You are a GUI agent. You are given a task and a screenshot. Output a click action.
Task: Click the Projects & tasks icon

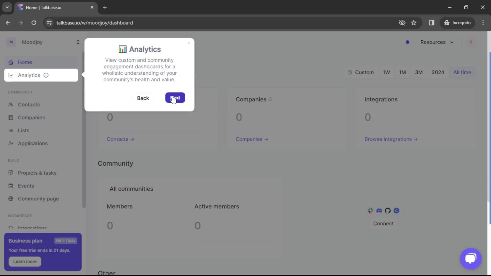pos(11,172)
